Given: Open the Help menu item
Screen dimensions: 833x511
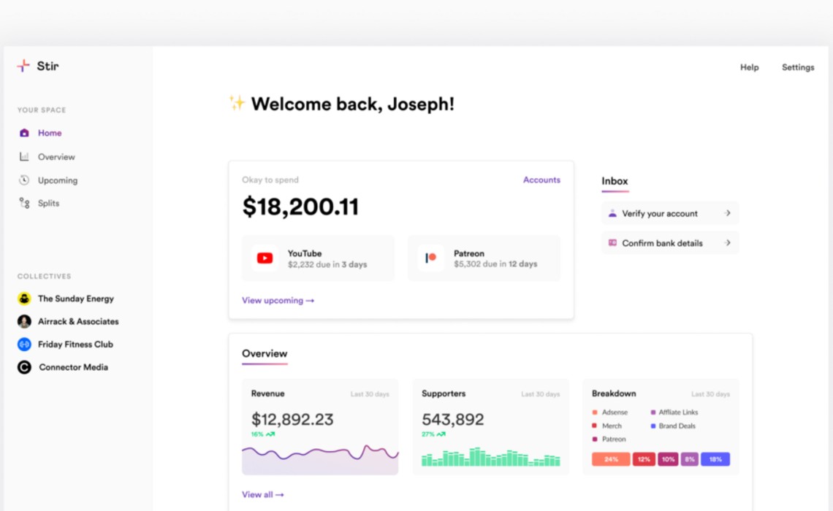Looking at the screenshot, I should 749,67.
